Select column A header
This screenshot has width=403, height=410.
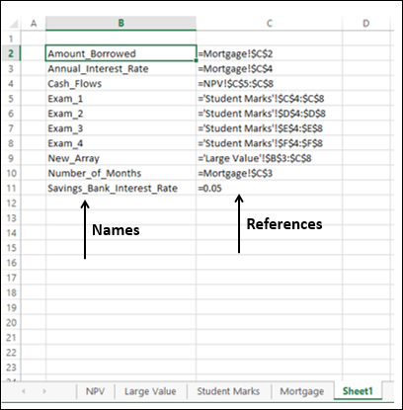coord(34,23)
